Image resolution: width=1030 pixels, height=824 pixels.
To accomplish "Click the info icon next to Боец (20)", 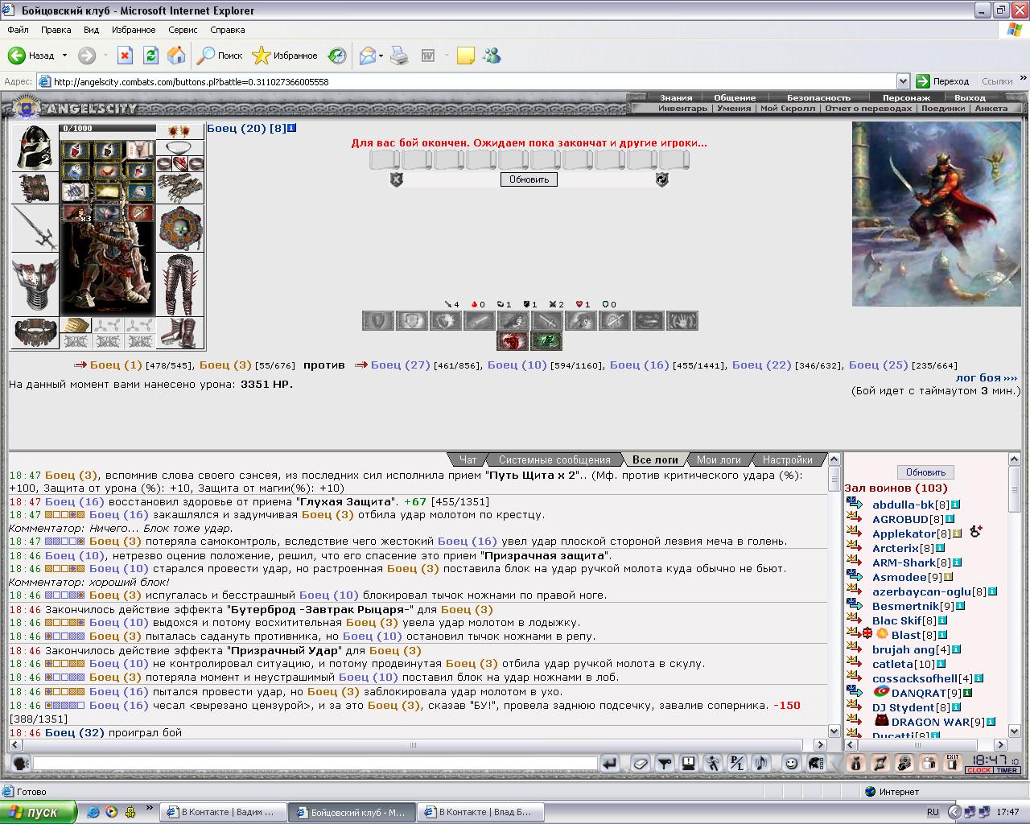I will click(292, 128).
